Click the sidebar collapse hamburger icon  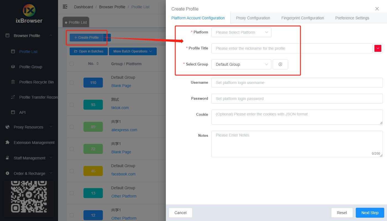pos(65,7)
